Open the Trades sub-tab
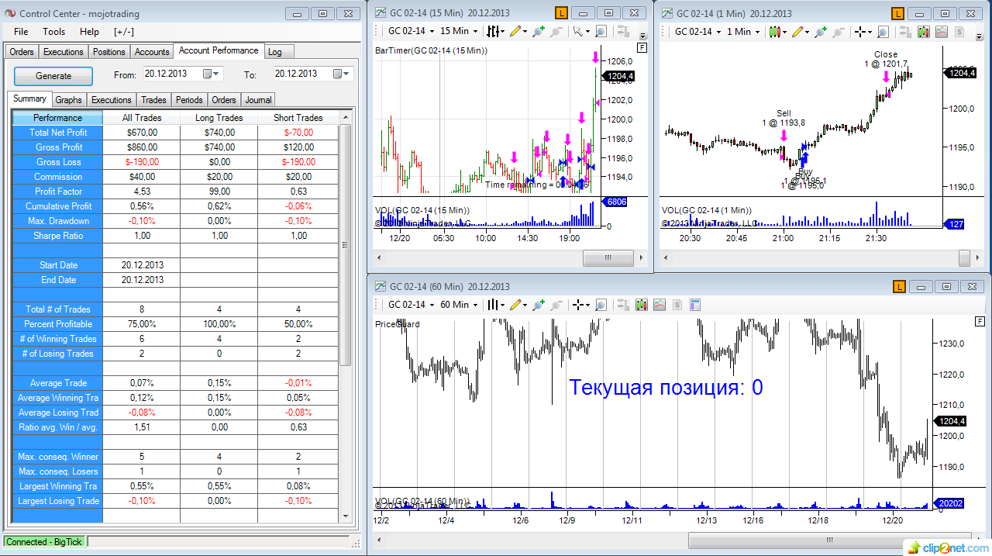 point(153,100)
